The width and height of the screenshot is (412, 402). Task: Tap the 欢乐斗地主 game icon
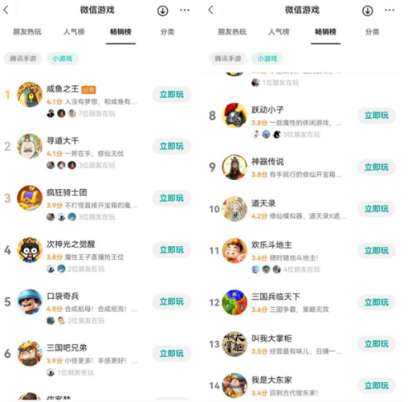pyautogui.click(x=235, y=251)
